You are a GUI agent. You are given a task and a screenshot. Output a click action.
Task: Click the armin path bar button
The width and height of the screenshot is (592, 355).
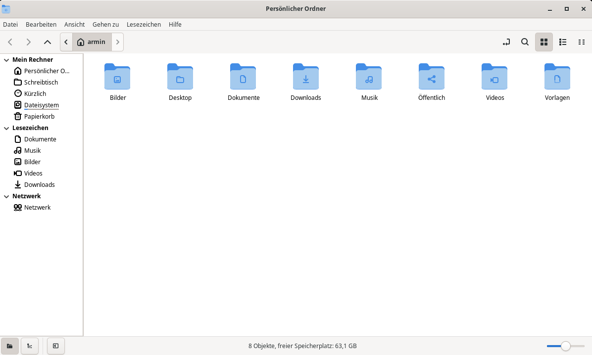92,42
